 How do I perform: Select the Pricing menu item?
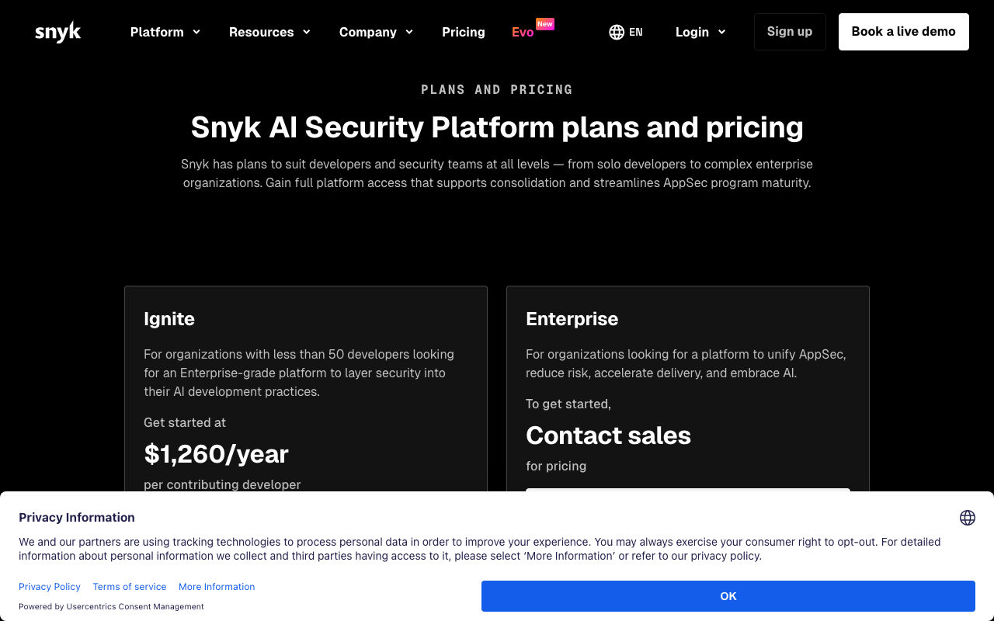tap(464, 32)
